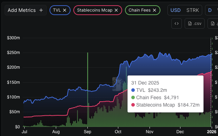This screenshot has height=136, width=218.
Task: Click the Dec x-axis label
Action: tap(180, 132)
